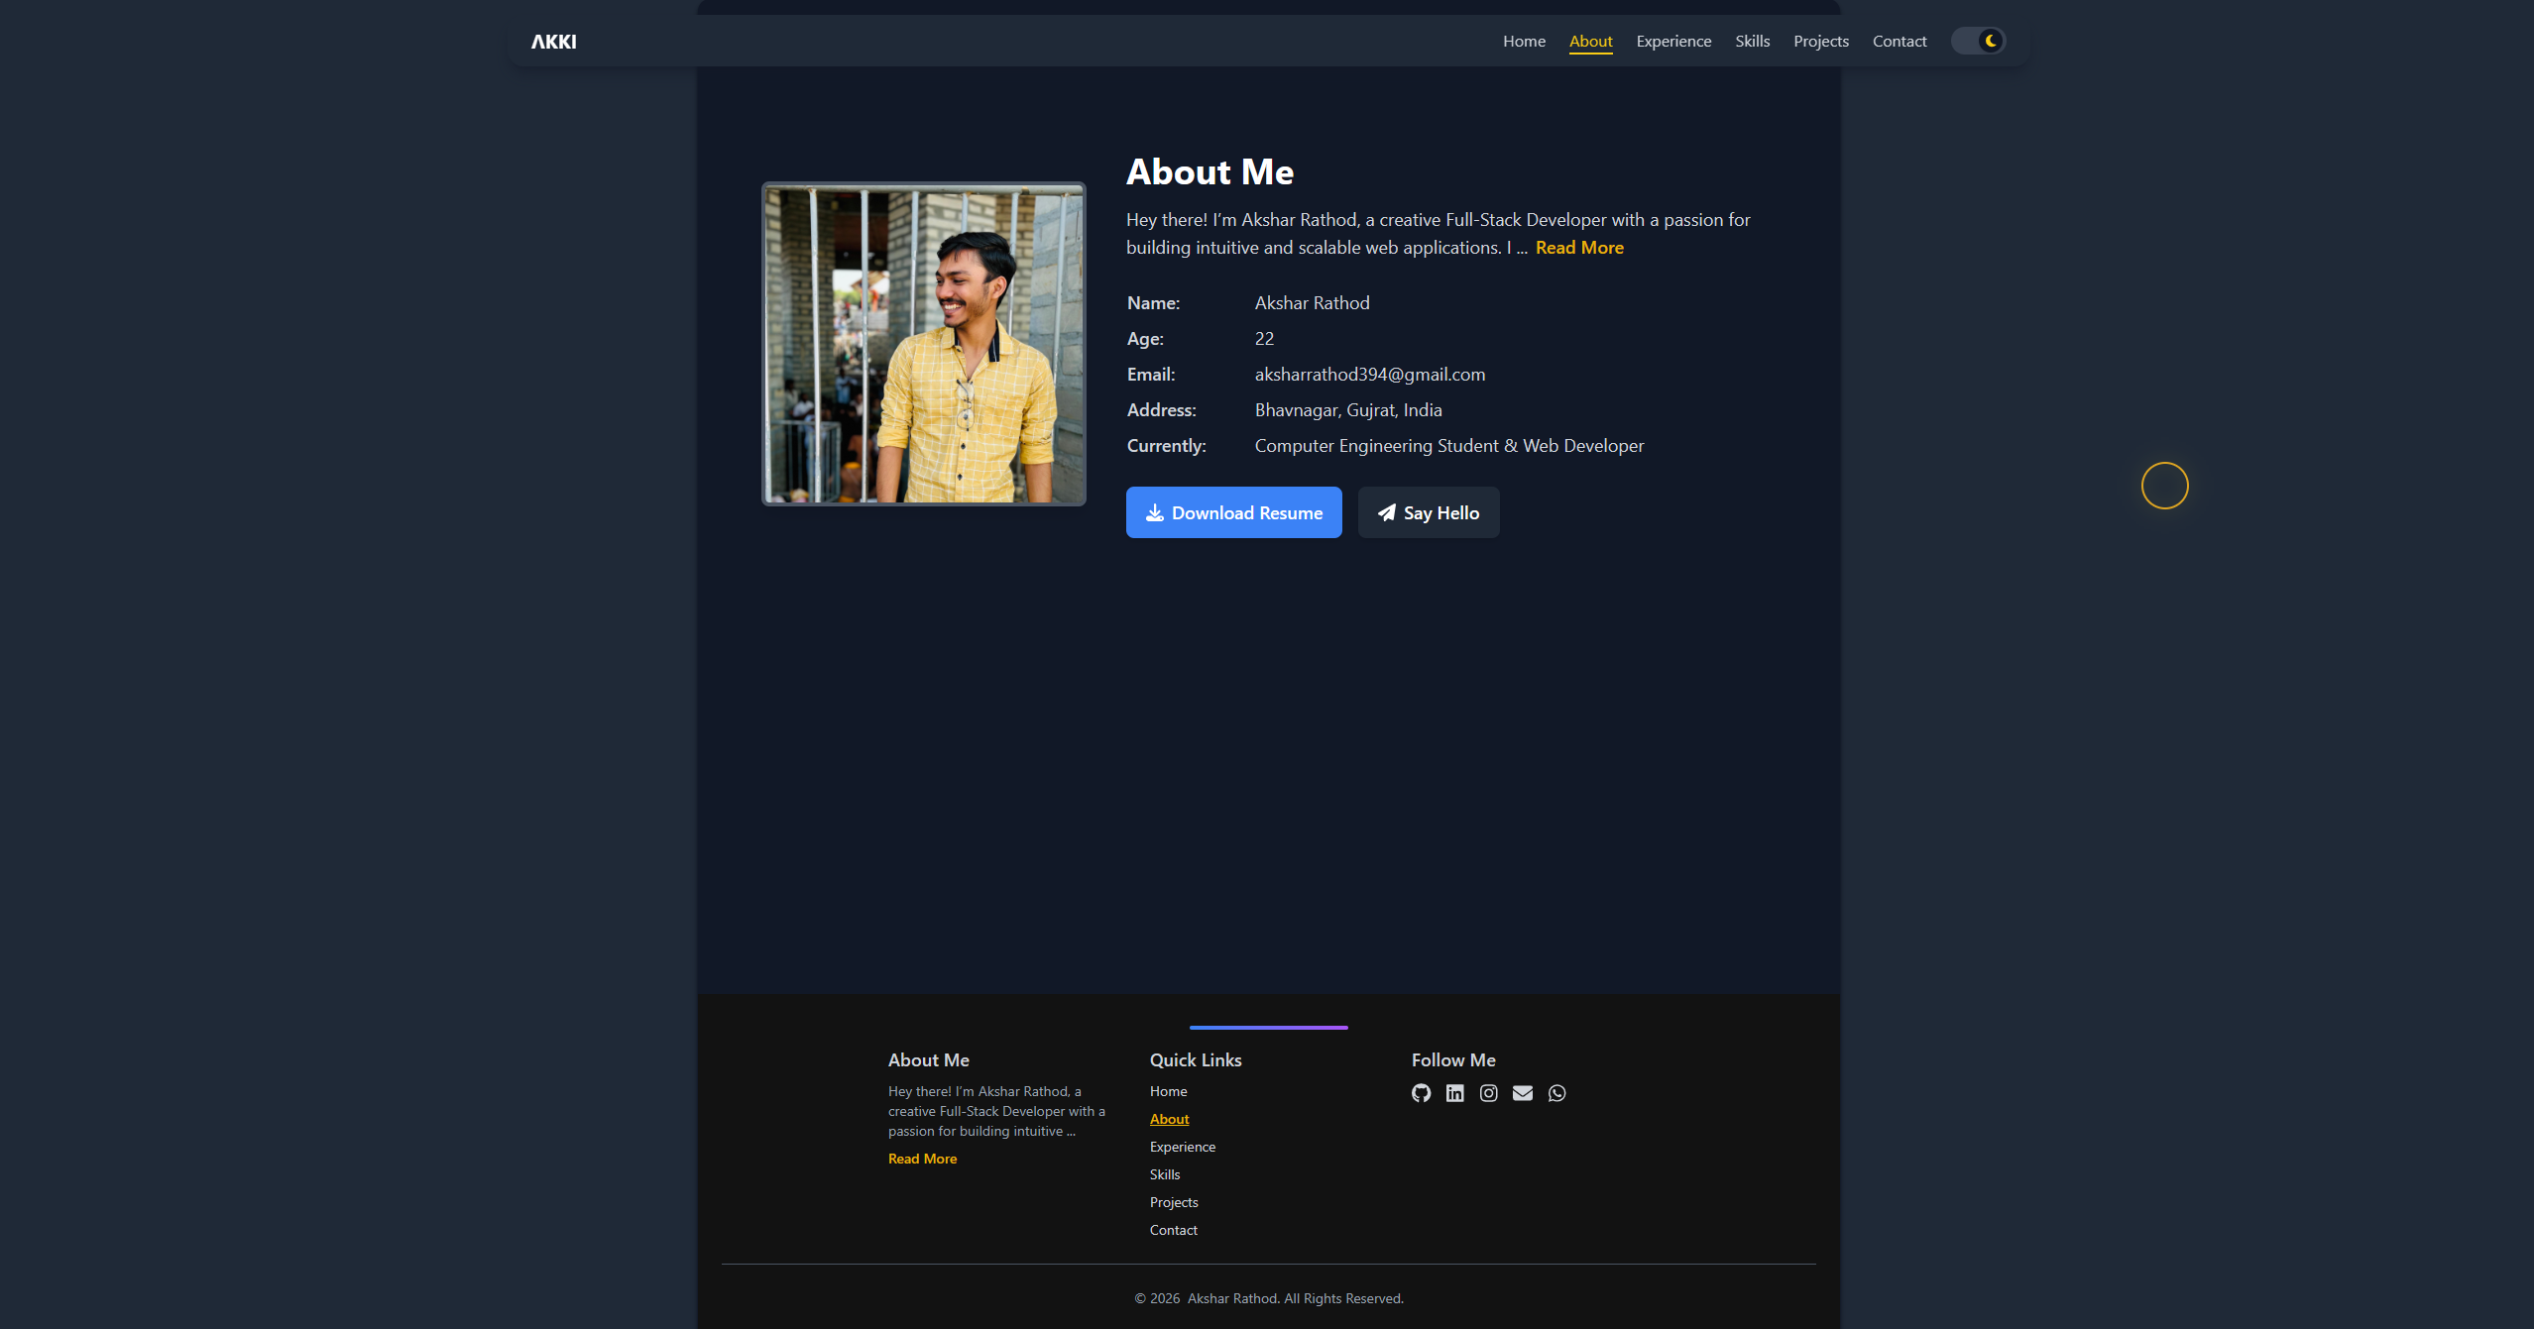Open the WhatsApp icon under Follow Me
Viewport: 2534px width, 1329px height.
point(1556,1093)
